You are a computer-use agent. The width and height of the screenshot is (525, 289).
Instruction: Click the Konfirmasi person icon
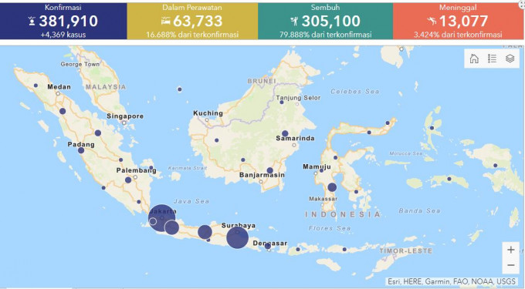(32, 22)
